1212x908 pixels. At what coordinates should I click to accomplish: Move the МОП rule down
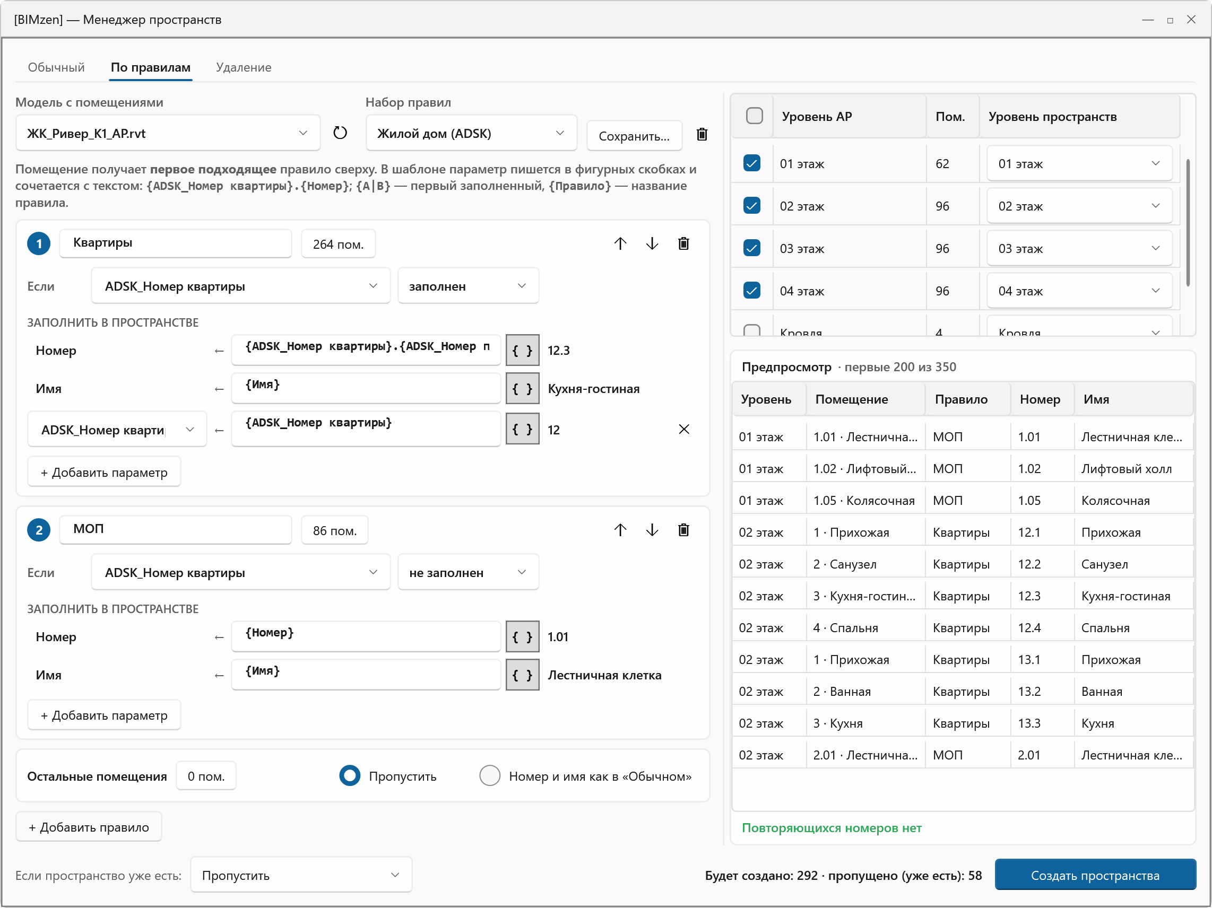click(x=652, y=530)
